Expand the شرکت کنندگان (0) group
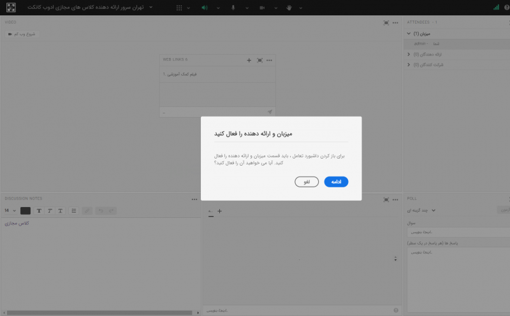 coord(409,65)
